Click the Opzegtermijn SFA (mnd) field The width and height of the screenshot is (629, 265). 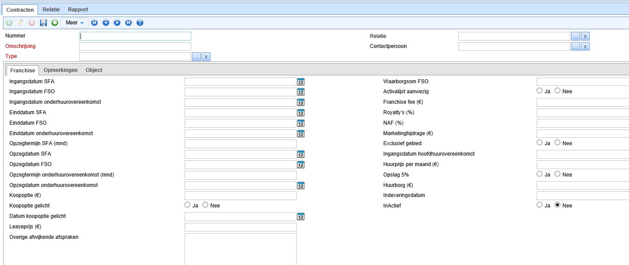[241, 144]
